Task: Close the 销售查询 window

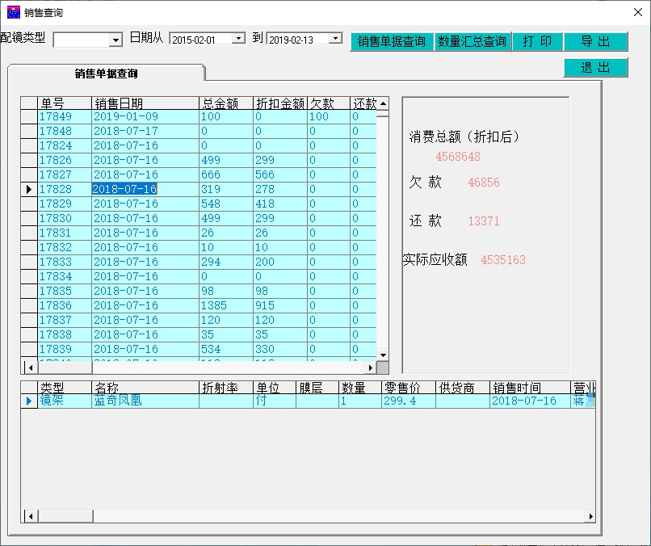Action: [x=632, y=12]
